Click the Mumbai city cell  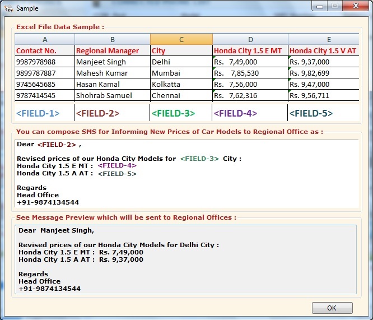click(x=181, y=73)
